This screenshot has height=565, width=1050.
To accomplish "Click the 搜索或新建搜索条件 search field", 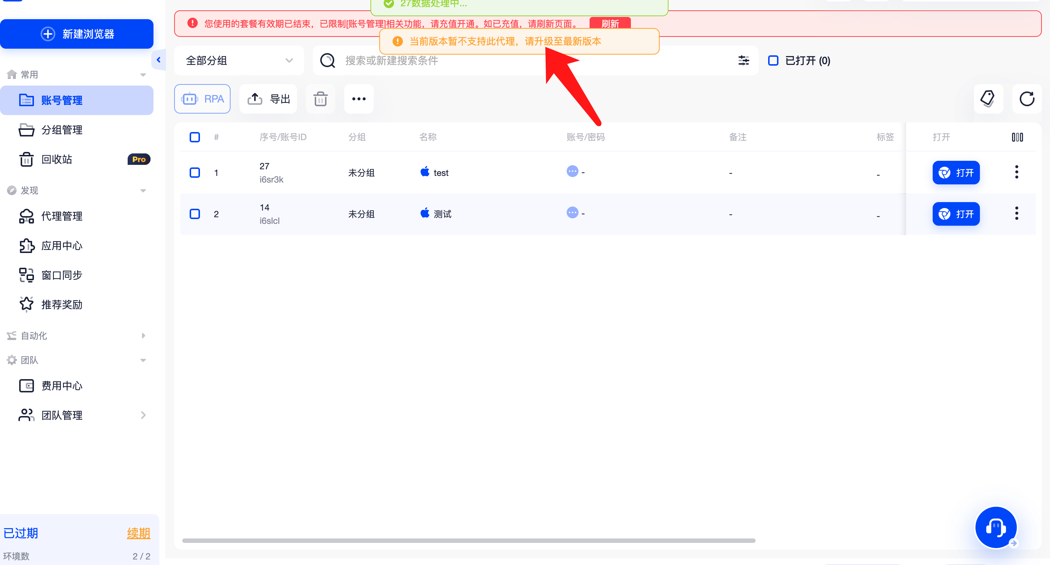I will point(536,61).
